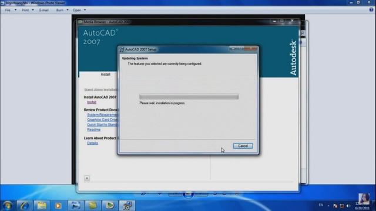The width and height of the screenshot is (376, 211).
Task: Click the Install link under Install AutoCAD 2007
Action: coord(92,102)
